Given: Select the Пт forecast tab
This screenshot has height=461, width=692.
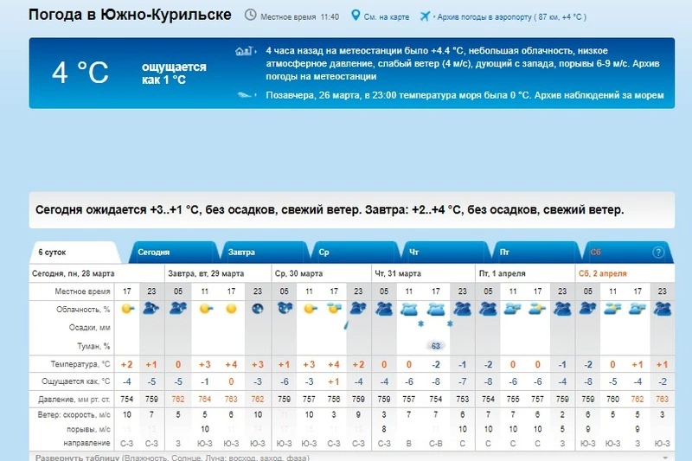Looking at the screenshot, I should [504, 253].
